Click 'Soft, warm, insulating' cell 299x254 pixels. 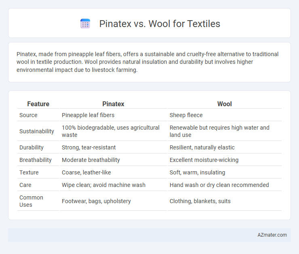[197, 172]
